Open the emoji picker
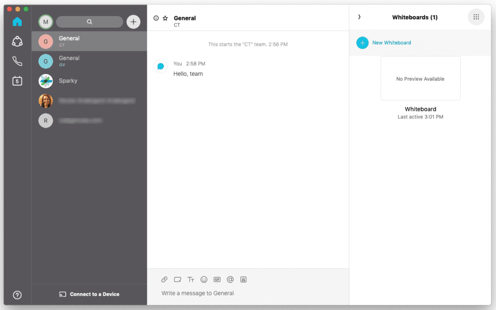 [204, 279]
